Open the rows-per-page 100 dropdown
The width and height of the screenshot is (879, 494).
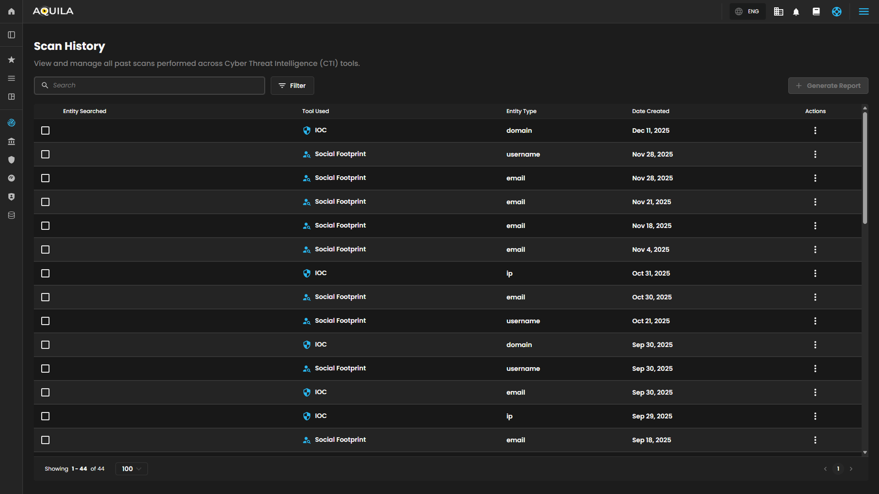[131, 469]
